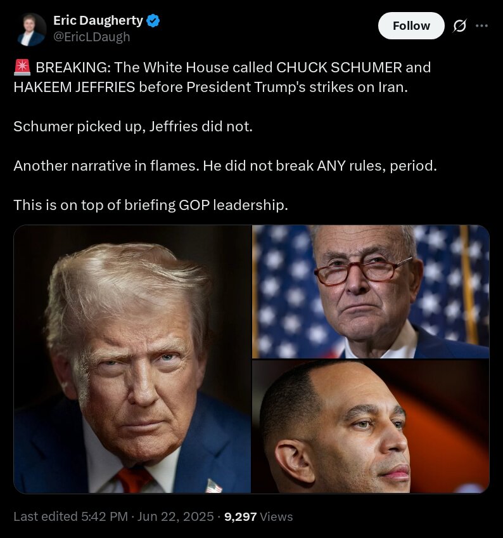Click the red siren emoji
503x538 pixels.
pos(22,67)
